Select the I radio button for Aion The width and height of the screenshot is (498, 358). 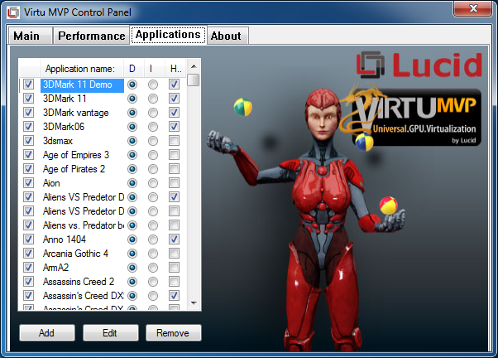153,183
